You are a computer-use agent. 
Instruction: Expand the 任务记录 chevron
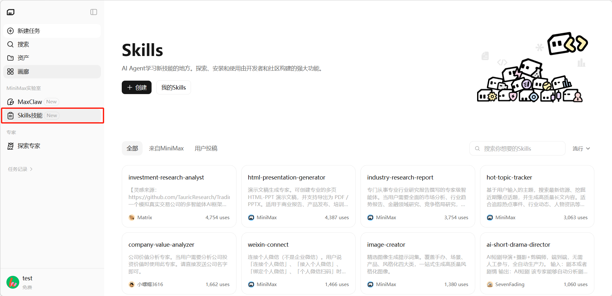[x=31, y=169]
